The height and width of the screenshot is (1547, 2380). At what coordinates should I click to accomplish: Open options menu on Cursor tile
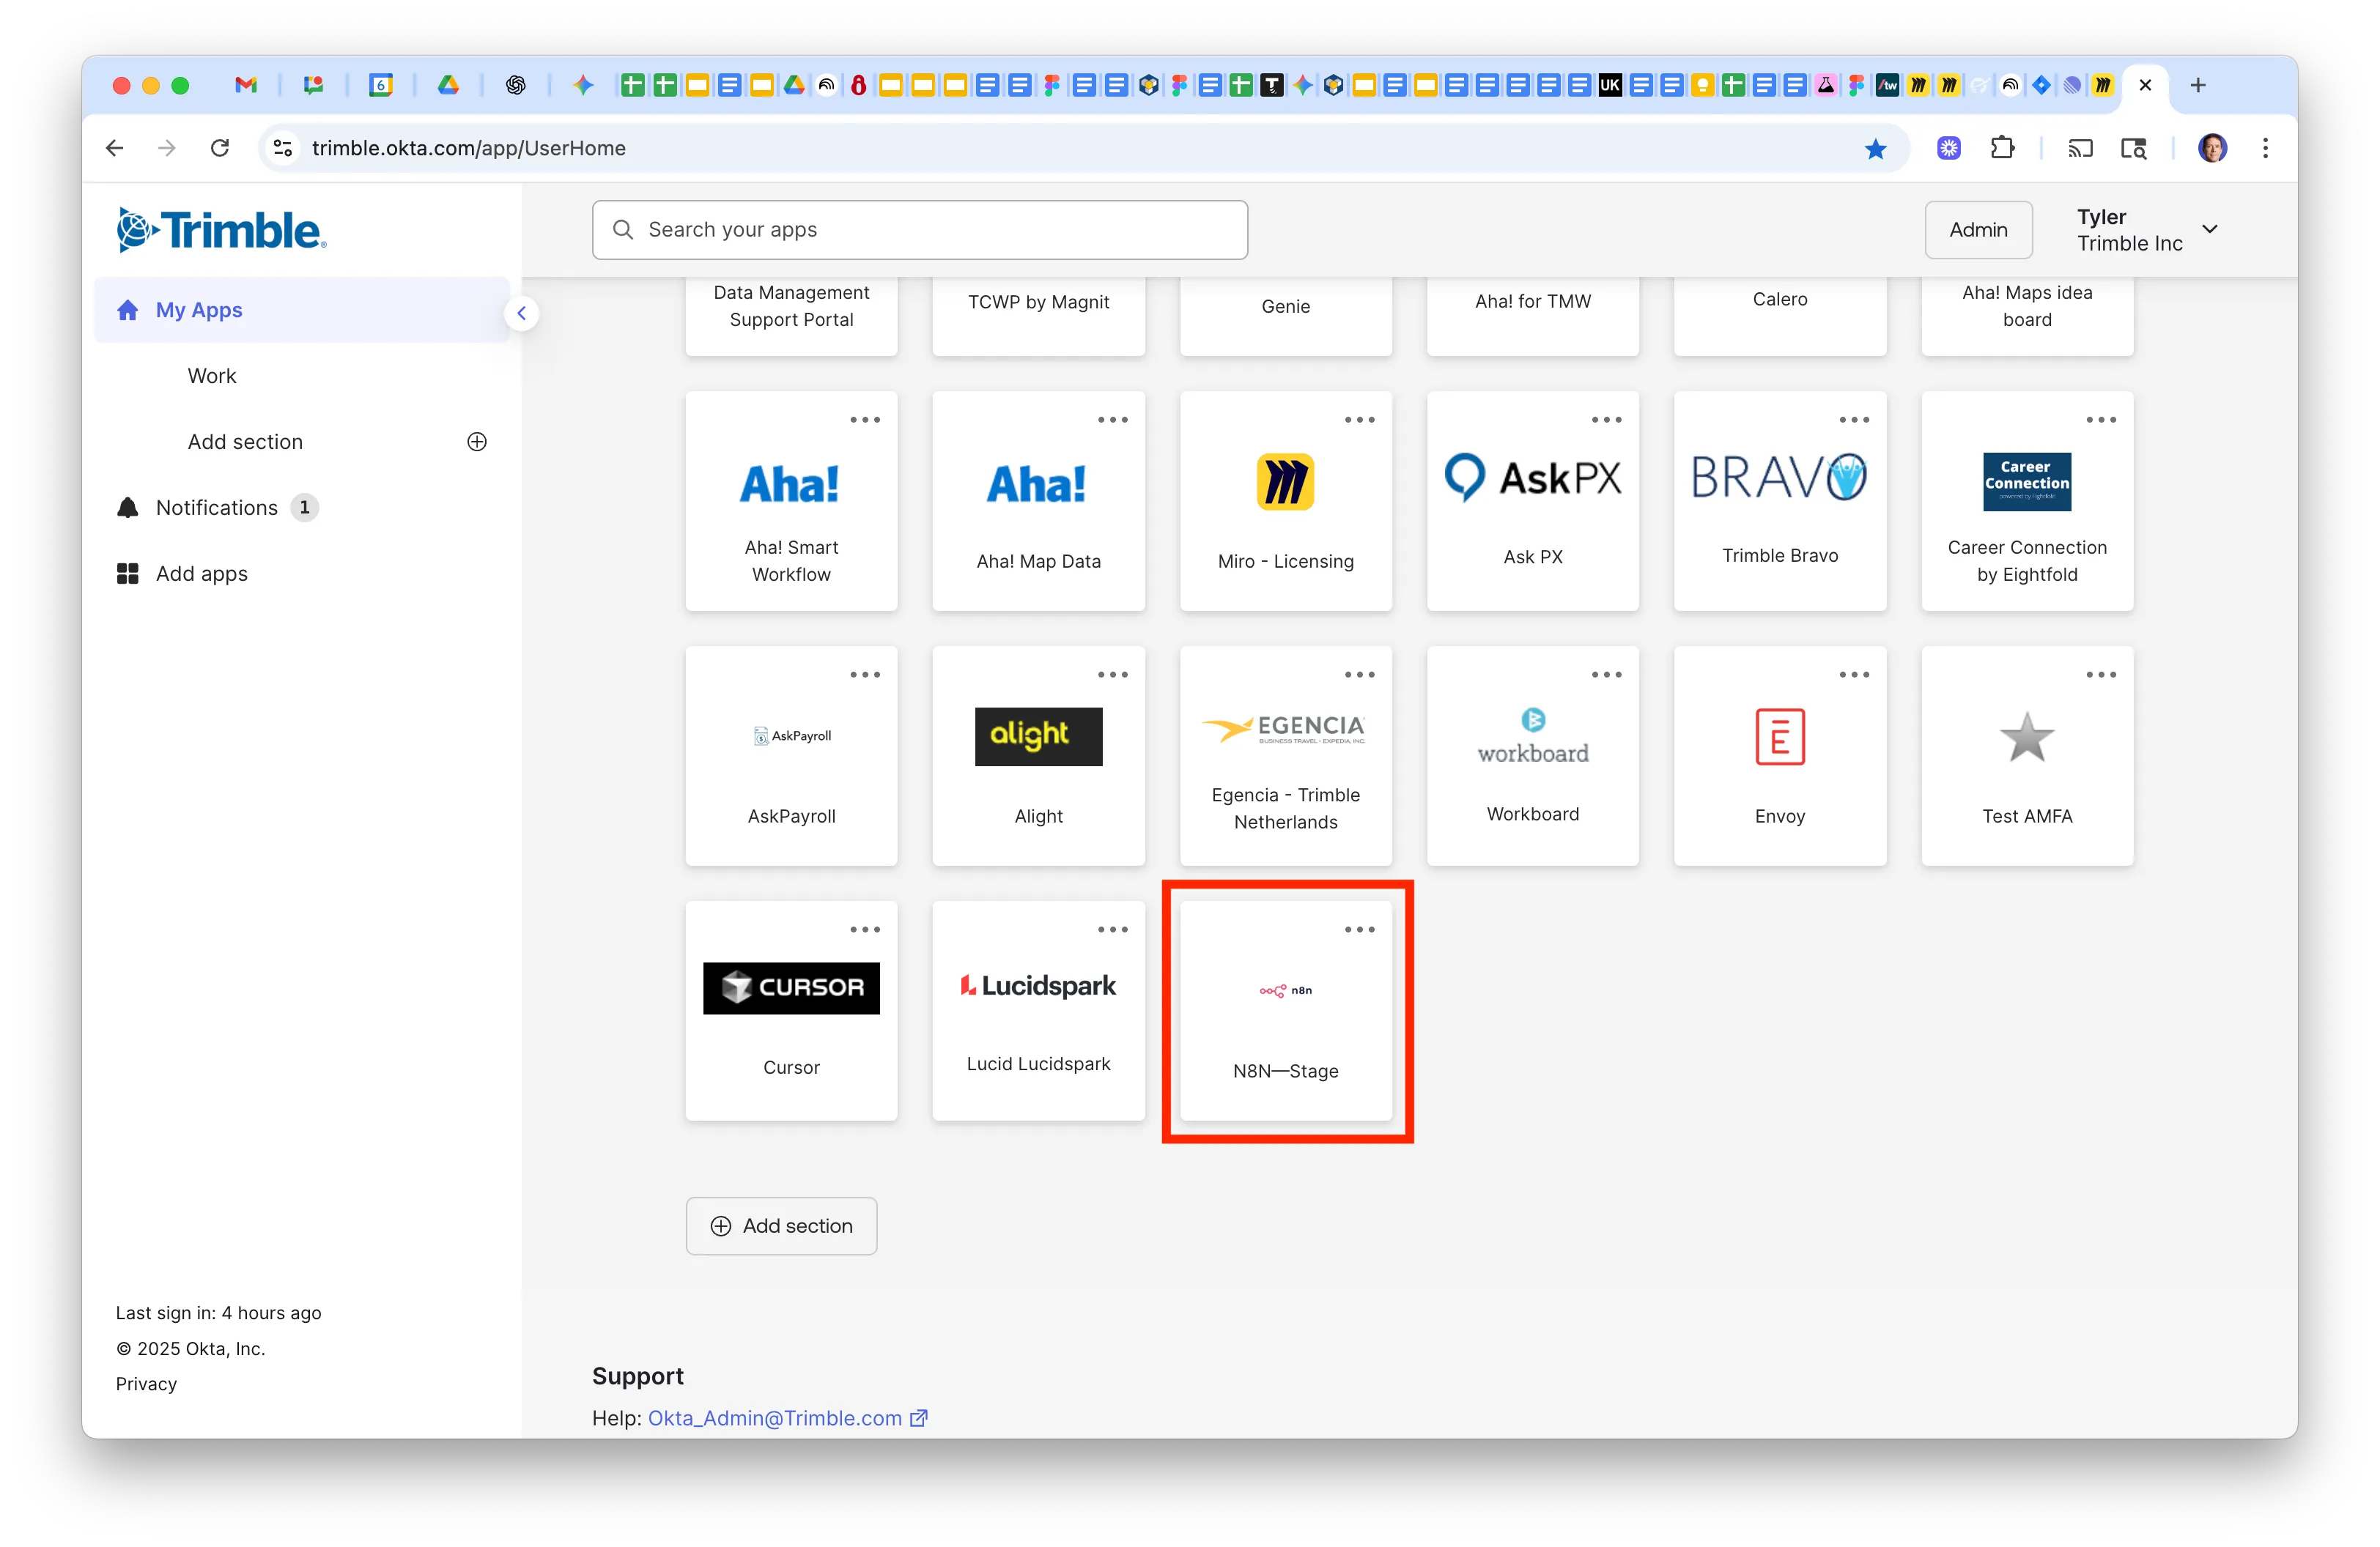pyautogui.click(x=865, y=930)
